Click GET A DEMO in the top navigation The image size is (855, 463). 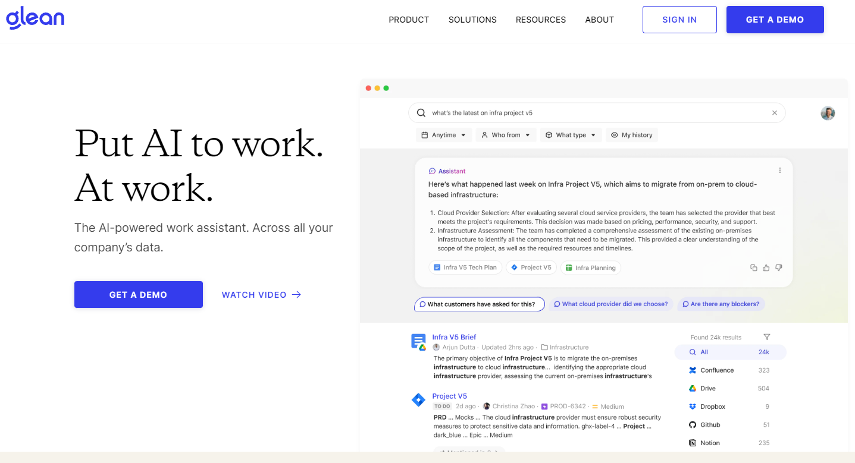(775, 20)
